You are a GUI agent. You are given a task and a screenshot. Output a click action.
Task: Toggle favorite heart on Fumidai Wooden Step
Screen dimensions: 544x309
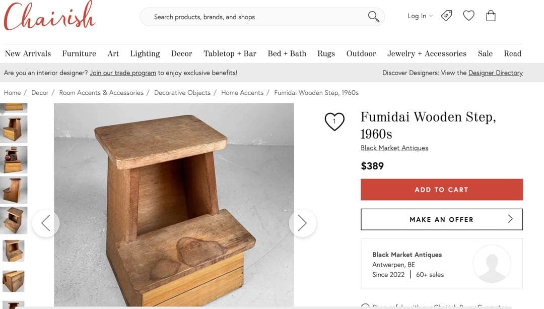334,121
